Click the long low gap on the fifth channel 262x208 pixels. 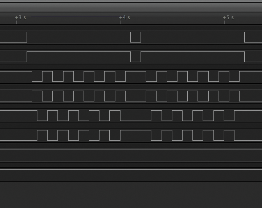point(136,121)
